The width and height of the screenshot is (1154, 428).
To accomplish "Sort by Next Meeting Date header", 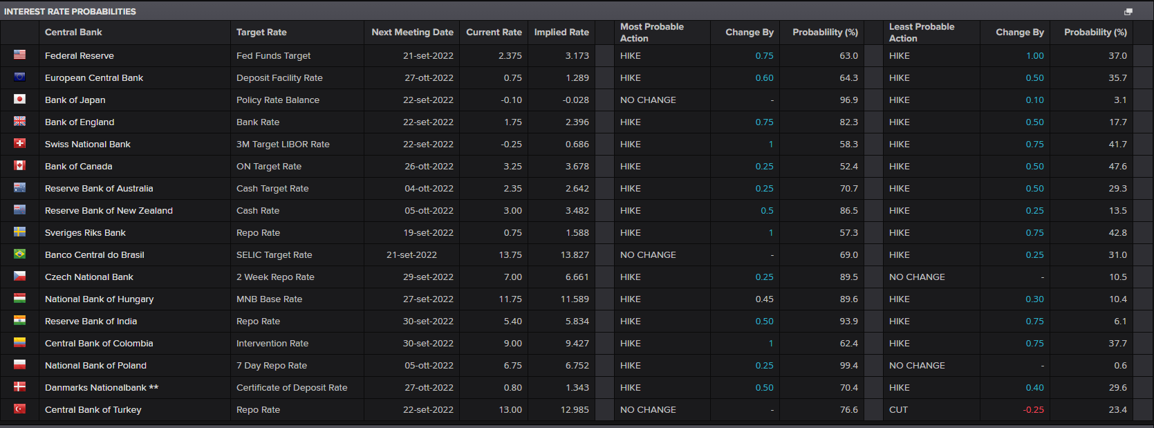I will [412, 32].
